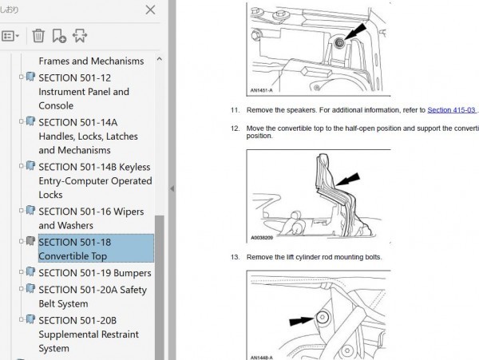Delete the selected bookmark with trash icon

pos(38,36)
